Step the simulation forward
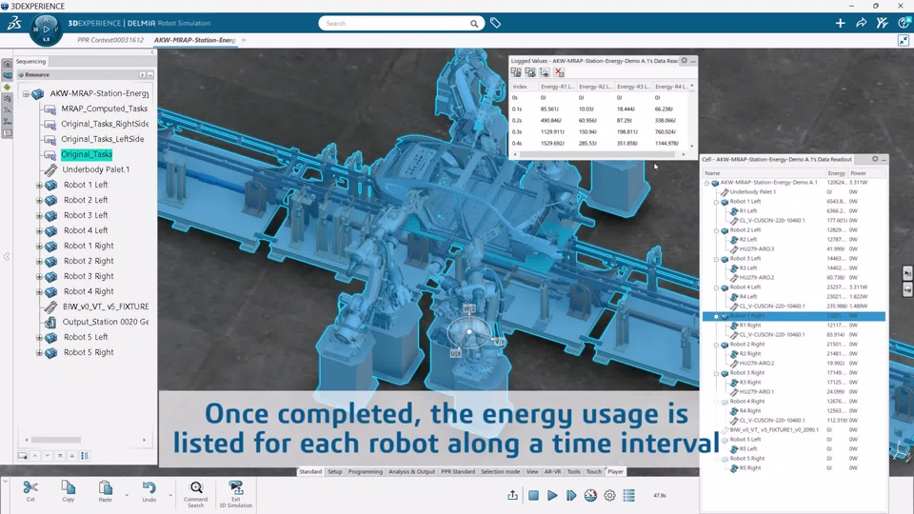The height and width of the screenshot is (514, 914). tap(571, 495)
